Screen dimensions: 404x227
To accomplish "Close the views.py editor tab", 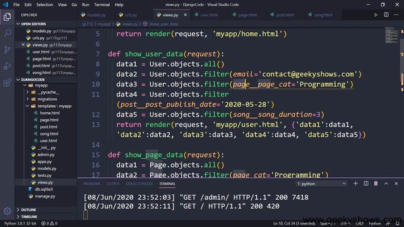I will 185,15.
